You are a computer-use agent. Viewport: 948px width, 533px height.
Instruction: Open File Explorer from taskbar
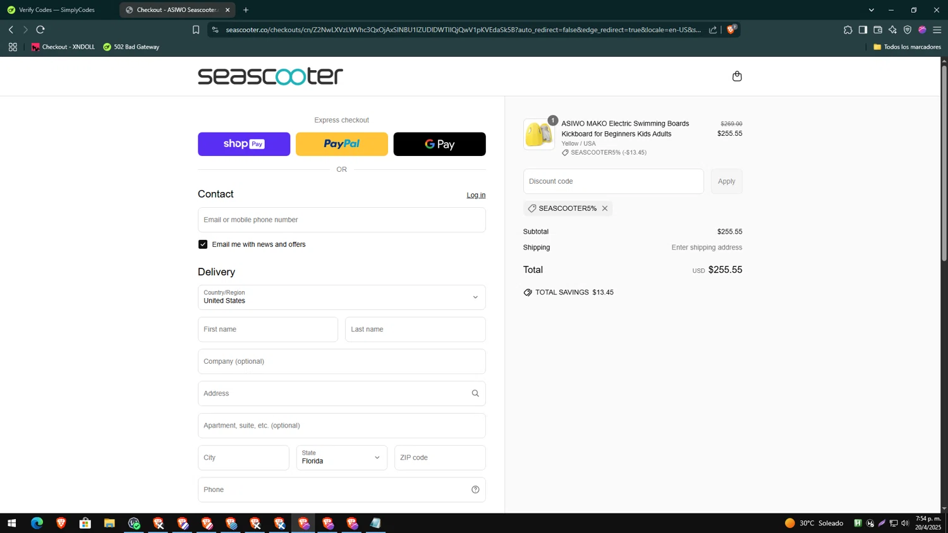109,523
